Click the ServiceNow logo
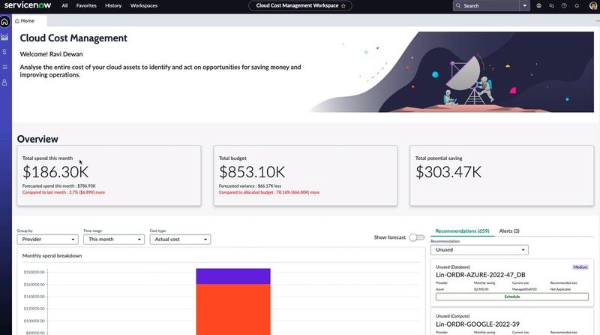The width and height of the screenshot is (600, 335). [28, 5]
